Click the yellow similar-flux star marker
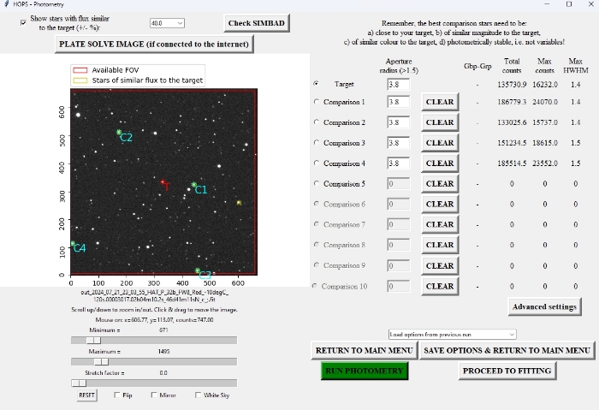Screen dimensions: 599x410 239,203
